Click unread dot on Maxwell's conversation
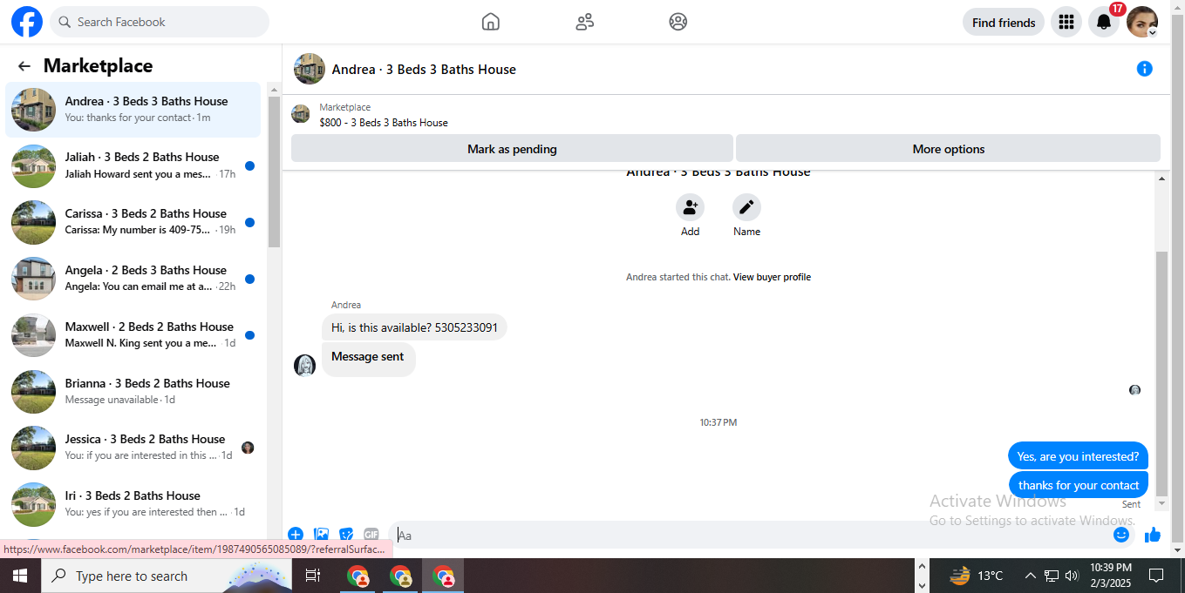Viewport: 1185px width, 593px height. (249, 335)
